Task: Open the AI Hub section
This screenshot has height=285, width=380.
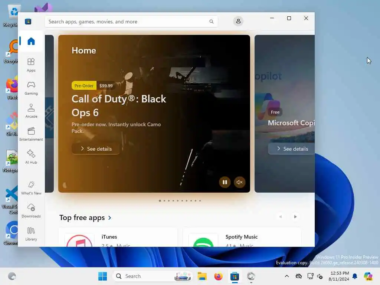Action: click(31, 157)
